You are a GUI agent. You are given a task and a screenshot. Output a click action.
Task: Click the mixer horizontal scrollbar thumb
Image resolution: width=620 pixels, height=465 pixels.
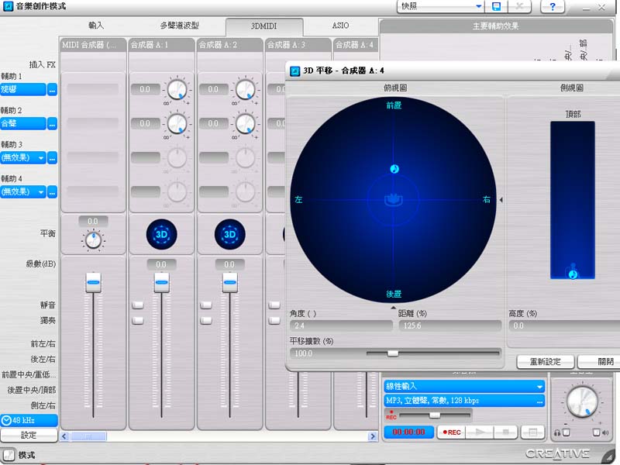click(x=88, y=436)
